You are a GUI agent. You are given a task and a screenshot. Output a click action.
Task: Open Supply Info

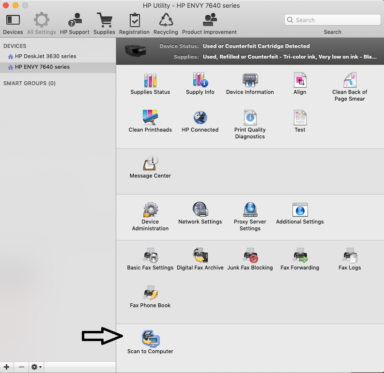[200, 84]
